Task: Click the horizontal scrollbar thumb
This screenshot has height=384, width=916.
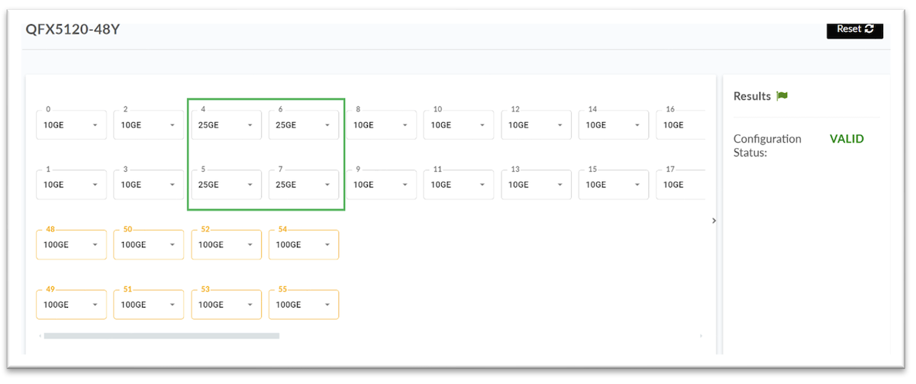Action: point(162,336)
